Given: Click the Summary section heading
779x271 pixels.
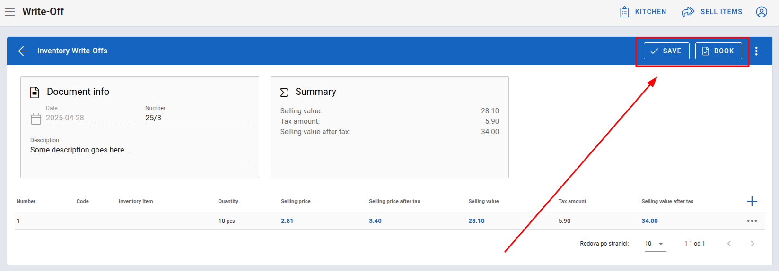Looking at the screenshot, I should click(x=315, y=92).
